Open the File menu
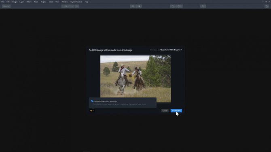271x152 pixels. coord(2,2)
